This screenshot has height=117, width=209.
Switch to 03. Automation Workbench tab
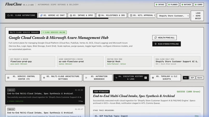pyautogui.click(x=98, y=78)
